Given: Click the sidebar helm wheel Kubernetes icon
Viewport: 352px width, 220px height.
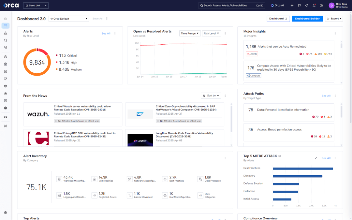Looking at the screenshot, I should coord(6,108).
